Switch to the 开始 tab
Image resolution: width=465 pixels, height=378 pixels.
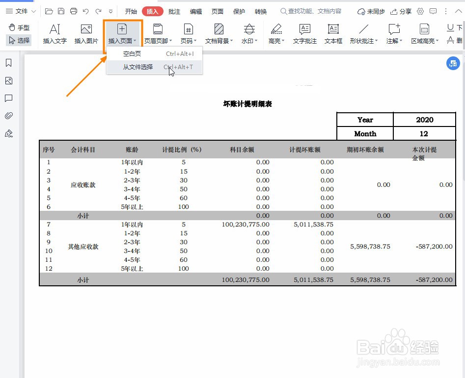(131, 12)
